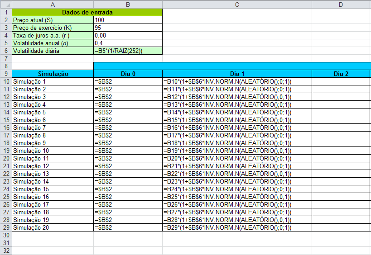Select the blue merged header cell in row 8
Image resolution: width=371 pixels, height=255 pixels.
(x=232, y=66)
